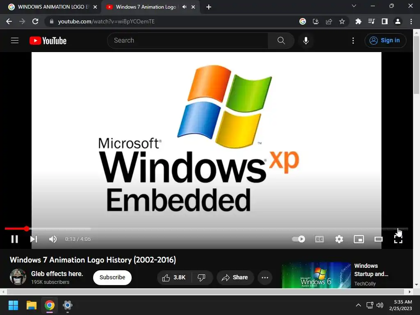420x315 pixels.
Task: Toggle the Chrome side panel
Action: coord(384,21)
